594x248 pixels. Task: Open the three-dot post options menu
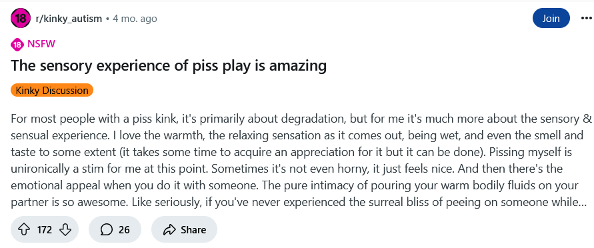point(586,18)
